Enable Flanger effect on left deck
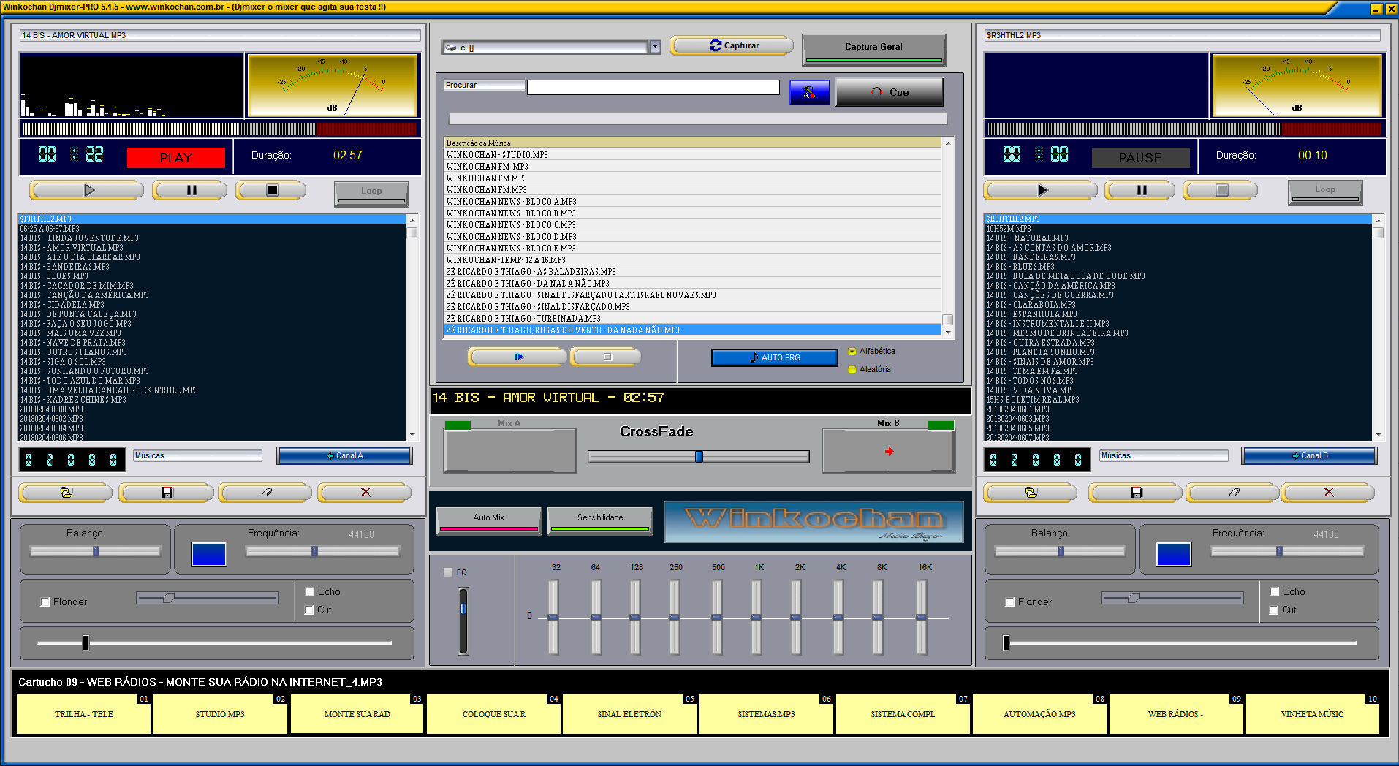The image size is (1399, 766). (x=45, y=602)
